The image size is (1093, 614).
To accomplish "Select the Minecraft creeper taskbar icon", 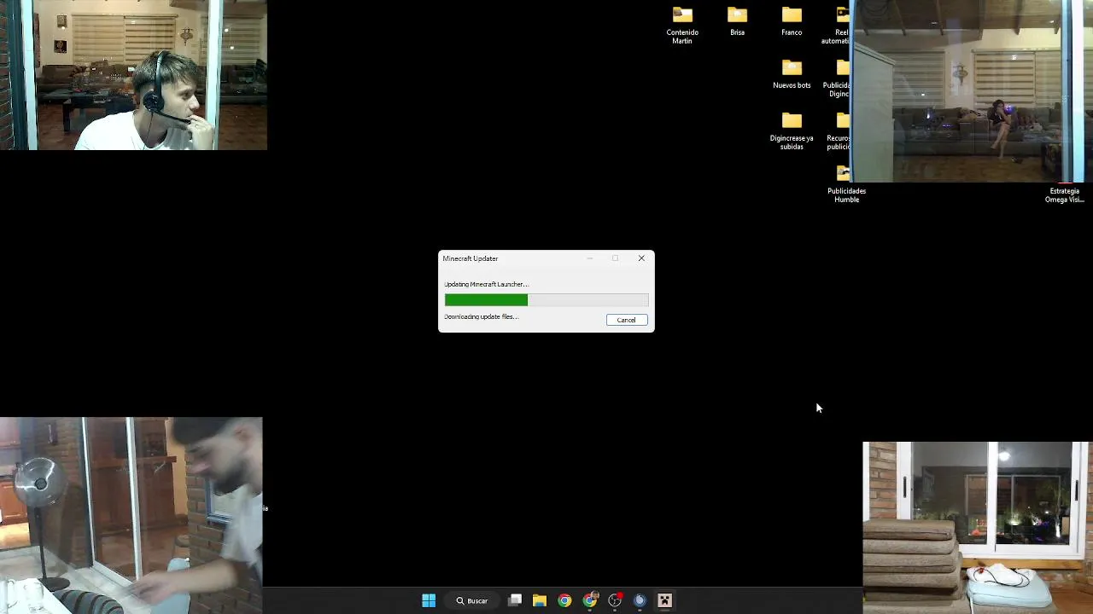I will point(664,600).
